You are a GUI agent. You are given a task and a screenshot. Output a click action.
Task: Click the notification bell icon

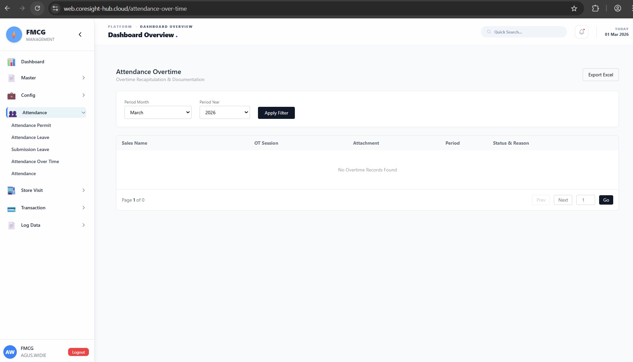point(581,32)
